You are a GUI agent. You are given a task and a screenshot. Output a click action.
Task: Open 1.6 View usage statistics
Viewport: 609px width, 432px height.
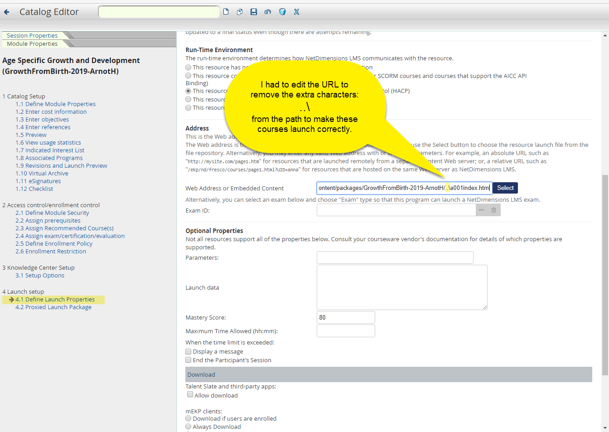click(x=48, y=142)
